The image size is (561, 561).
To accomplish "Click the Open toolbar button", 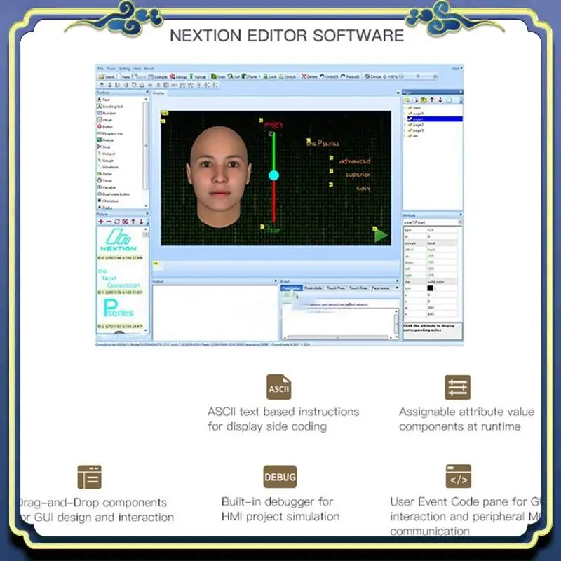I will 107,76.
